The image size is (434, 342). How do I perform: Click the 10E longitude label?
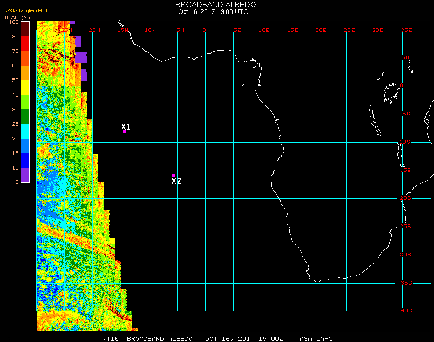(264, 30)
